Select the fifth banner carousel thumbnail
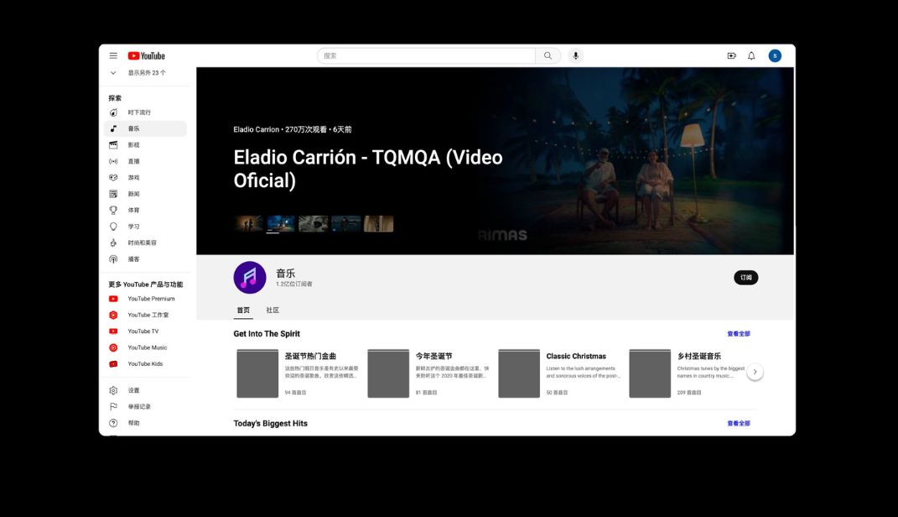This screenshot has height=517, width=898. (x=378, y=224)
